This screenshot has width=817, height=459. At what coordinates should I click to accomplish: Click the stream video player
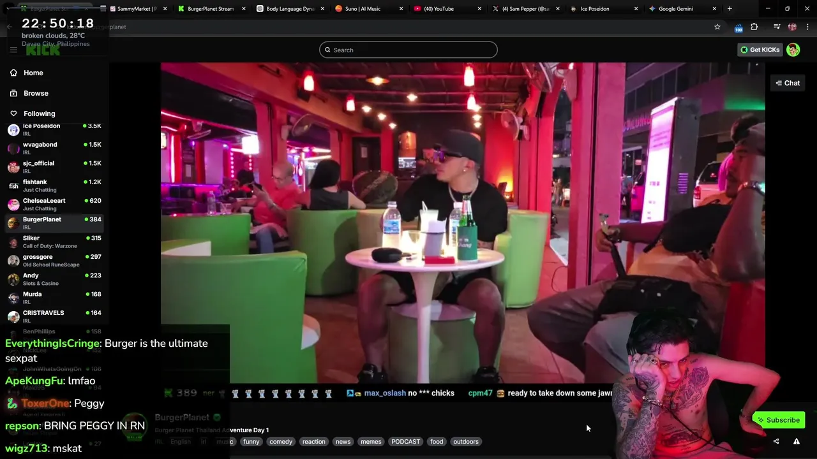pyautogui.click(x=463, y=223)
